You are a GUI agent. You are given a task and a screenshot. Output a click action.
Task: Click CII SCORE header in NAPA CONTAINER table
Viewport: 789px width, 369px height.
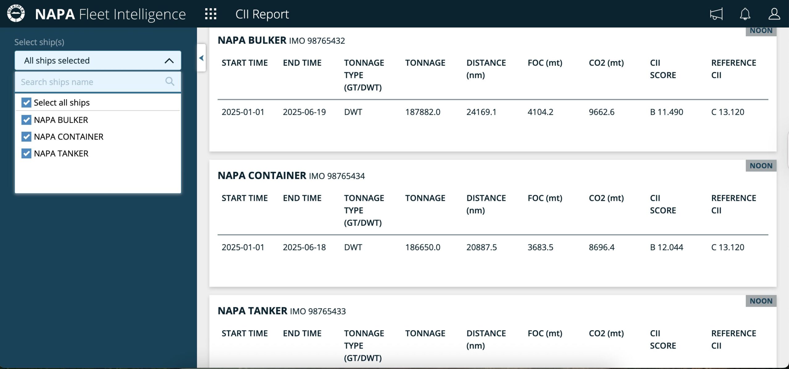(x=663, y=204)
